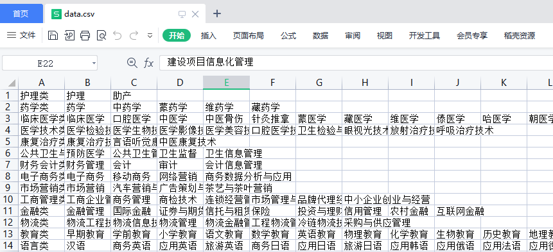
Task: Click cell containing 网络营销
Action: pyautogui.click(x=180, y=176)
